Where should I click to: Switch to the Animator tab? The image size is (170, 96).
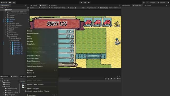tap(53, 5)
